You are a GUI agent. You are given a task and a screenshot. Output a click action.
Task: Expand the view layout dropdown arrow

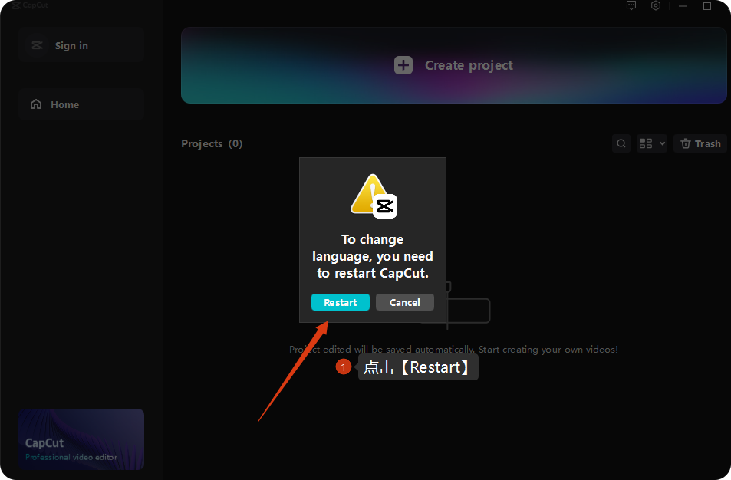[662, 143]
